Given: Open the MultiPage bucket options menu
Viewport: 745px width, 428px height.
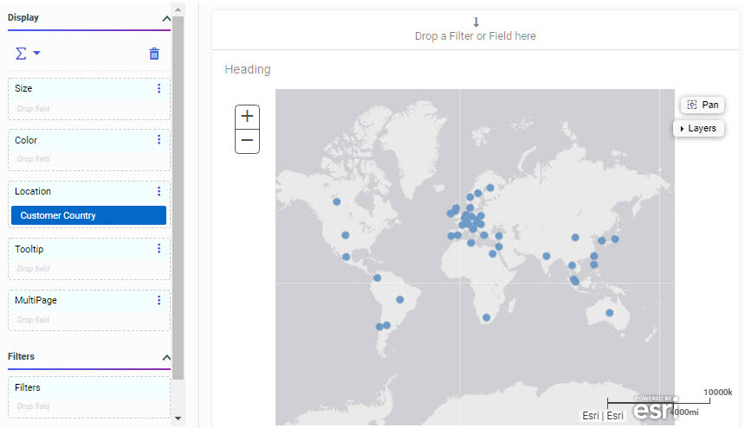Looking at the screenshot, I should pyautogui.click(x=159, y=301).
